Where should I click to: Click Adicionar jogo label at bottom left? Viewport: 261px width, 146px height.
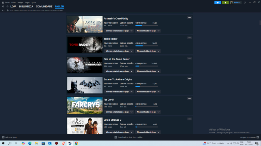(x=11, y=137)
